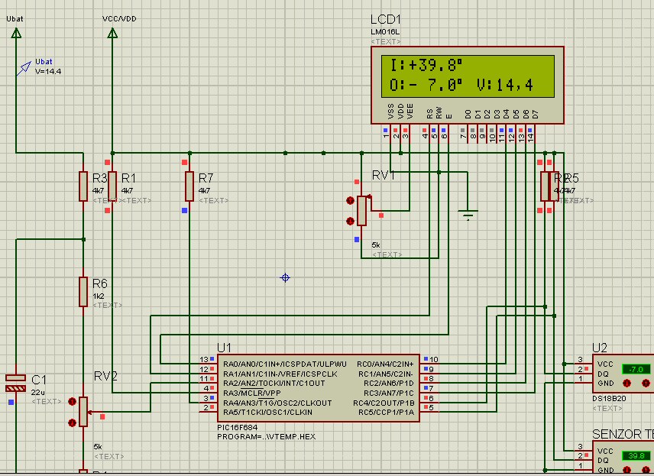This screenshot has height=476, width=654.
Task: Select the VCC/VDD power terminal arrow
Action: tap(112, 32)
